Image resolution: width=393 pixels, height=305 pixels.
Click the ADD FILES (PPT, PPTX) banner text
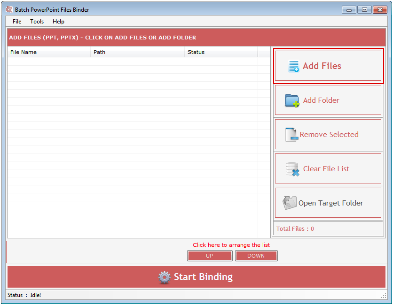point(102,38)
